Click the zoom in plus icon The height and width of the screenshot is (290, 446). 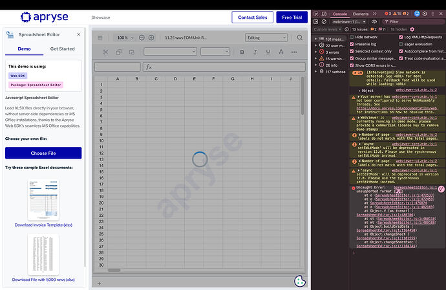(151, 38)
